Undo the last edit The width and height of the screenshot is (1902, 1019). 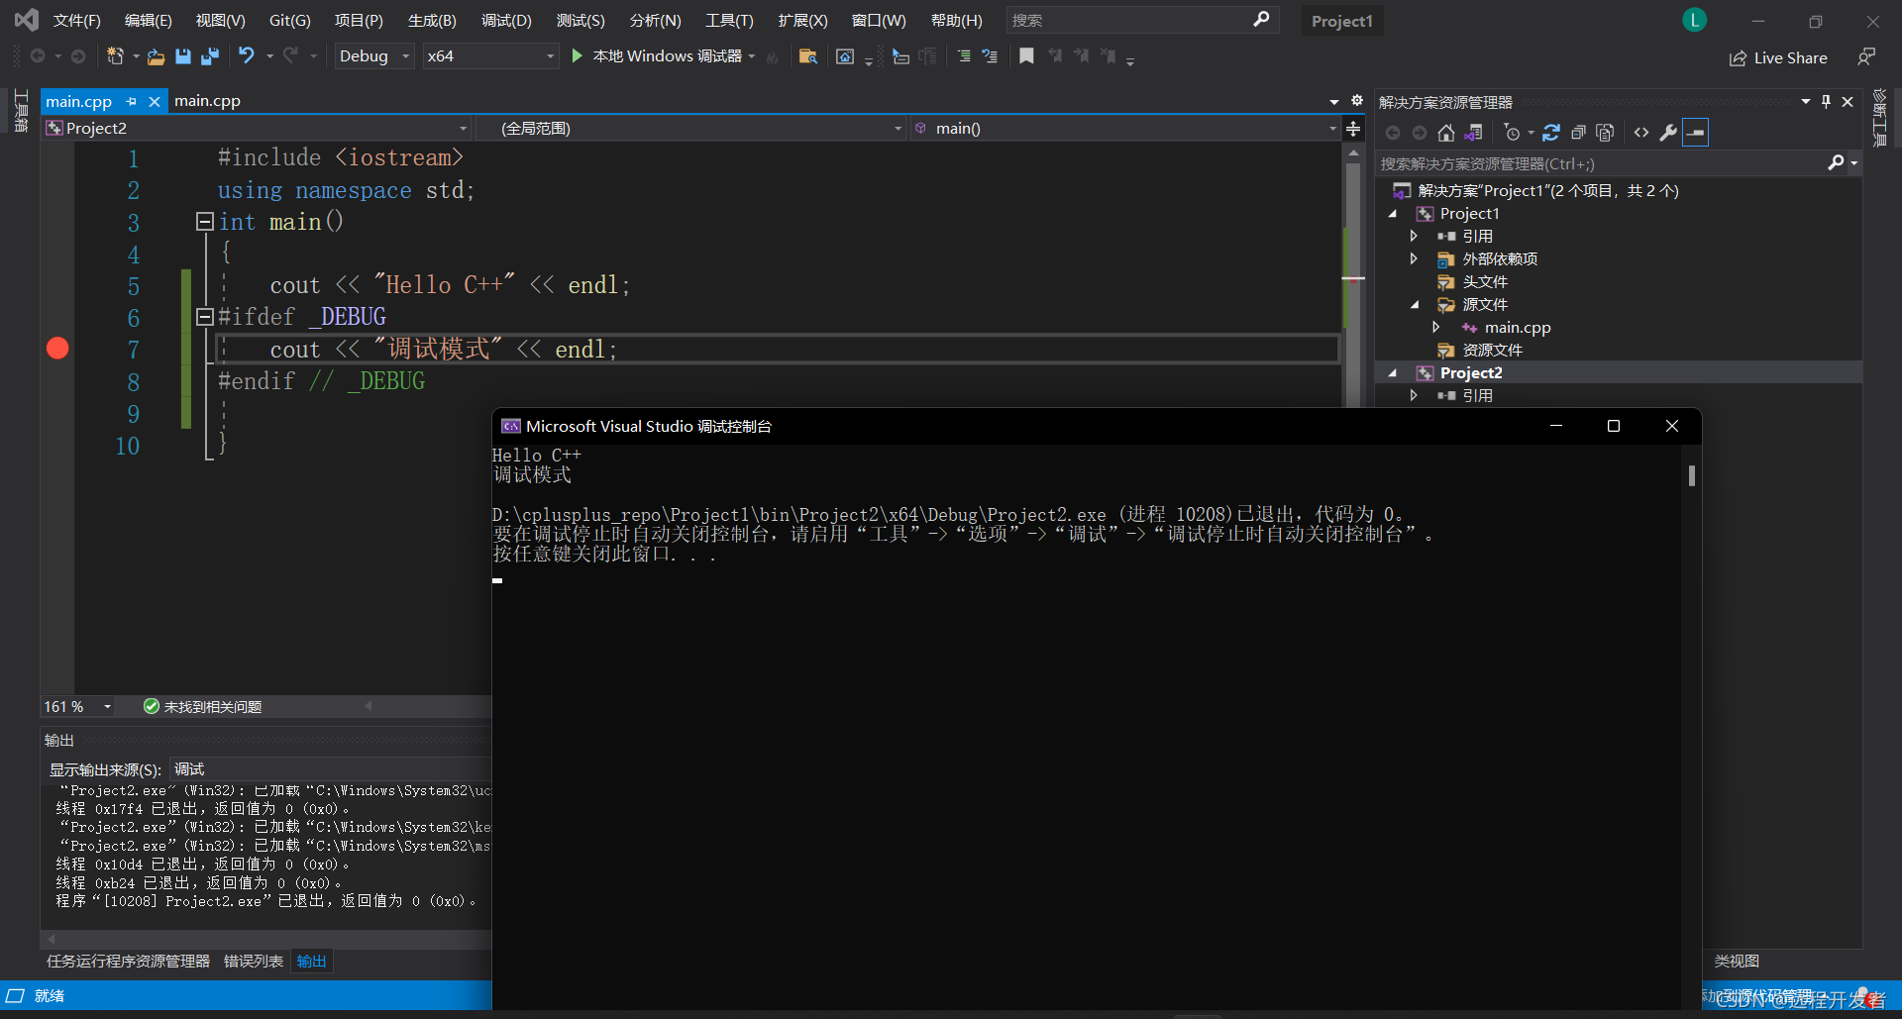(247, 56)
